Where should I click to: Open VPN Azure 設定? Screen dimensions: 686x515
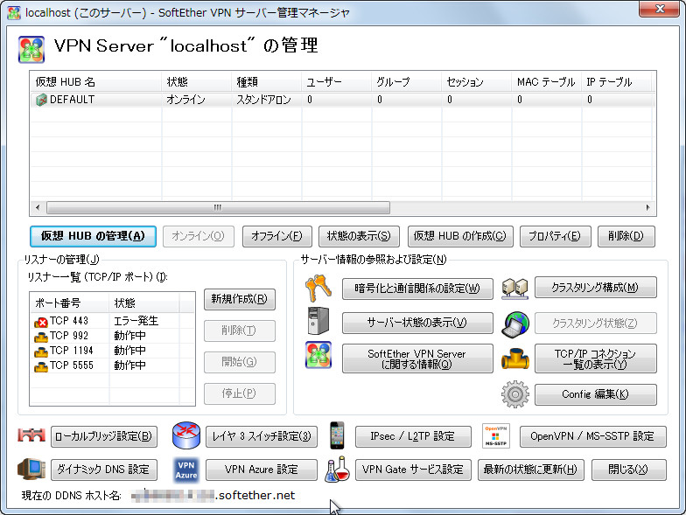(x=262, y=470)
